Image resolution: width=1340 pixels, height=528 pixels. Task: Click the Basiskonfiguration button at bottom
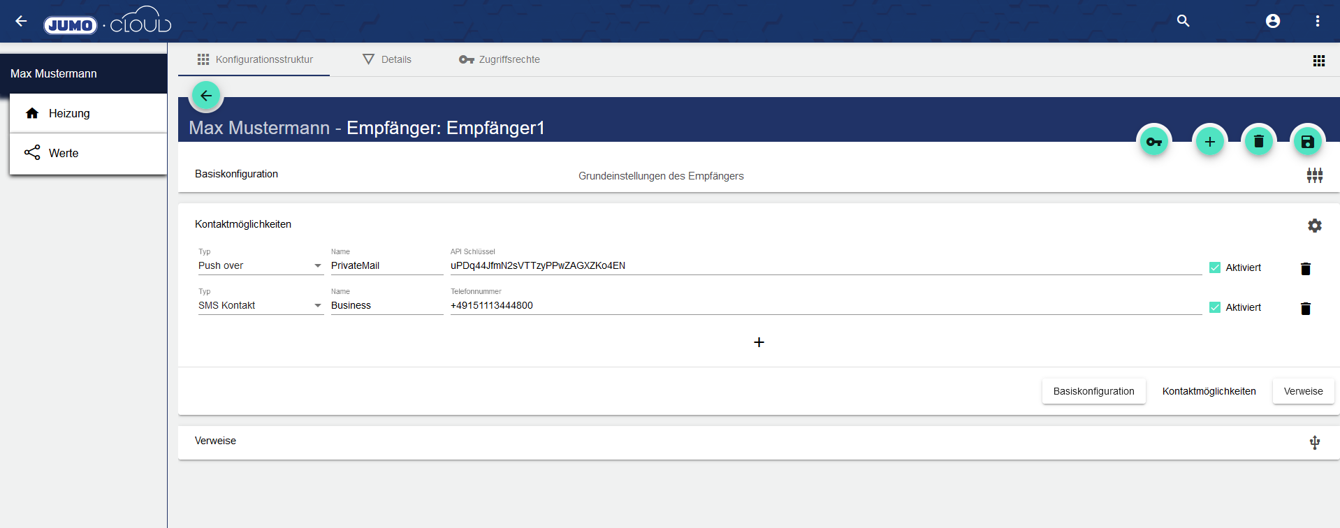click(x=1093, y=391)
